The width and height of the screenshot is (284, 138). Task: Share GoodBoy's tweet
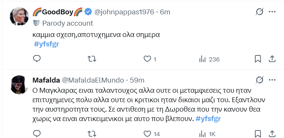pyautogui.click(x=272, y=59)
